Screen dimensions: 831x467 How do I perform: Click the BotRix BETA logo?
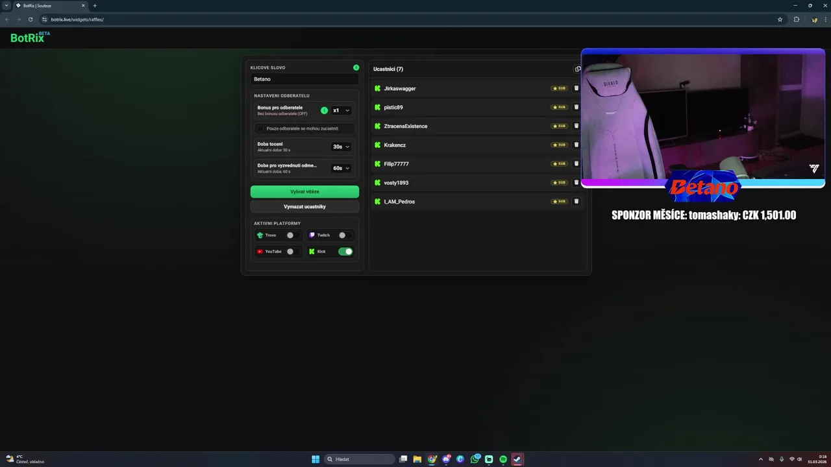[30, 37]
